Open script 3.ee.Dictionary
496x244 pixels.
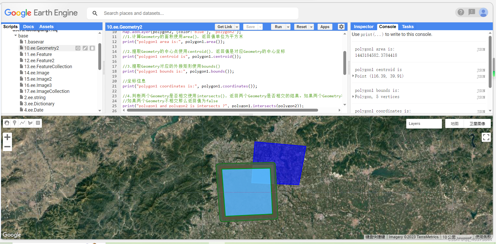[x=39, y=104]
